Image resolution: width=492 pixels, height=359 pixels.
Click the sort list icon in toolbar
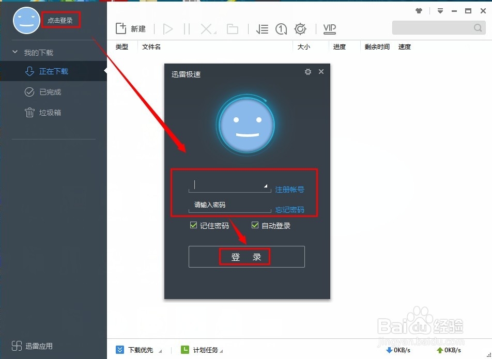coord(262,29)
